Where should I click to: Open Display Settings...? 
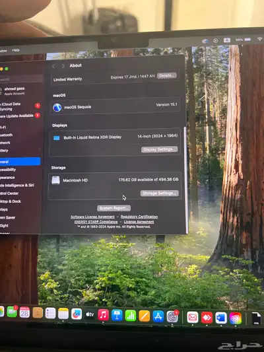159,149
